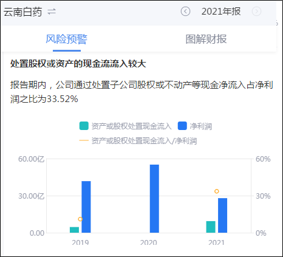
Task: Click the 2021 x-axis label
Action: [216, 242]
